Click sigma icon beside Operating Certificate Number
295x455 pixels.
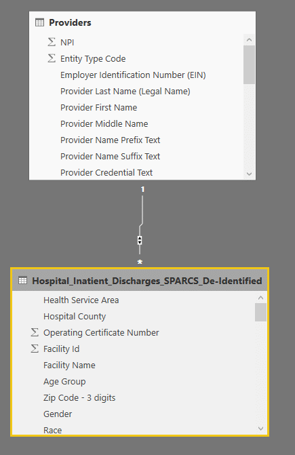point(35,332)
